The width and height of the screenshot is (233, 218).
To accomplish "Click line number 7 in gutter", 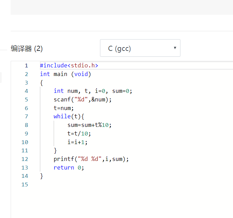I will [26, 116].
